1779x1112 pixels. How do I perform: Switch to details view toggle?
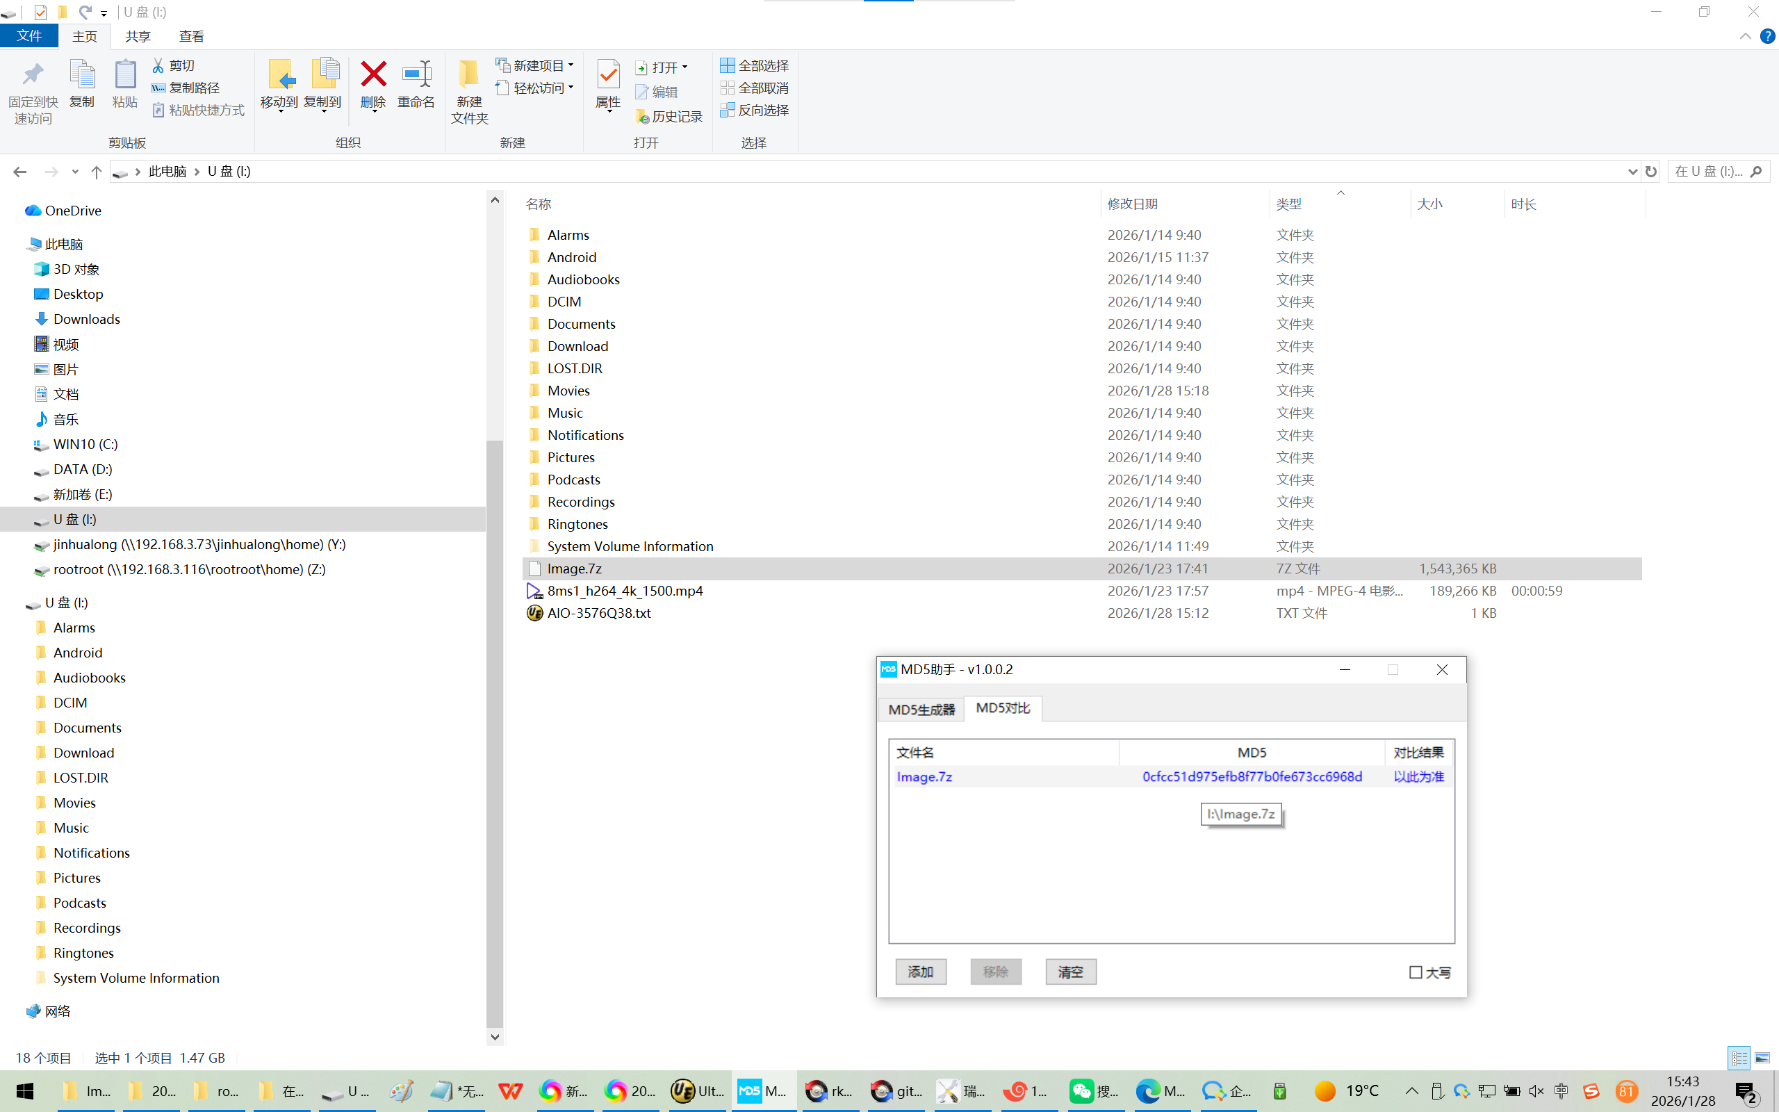tap(1739, 1058)
